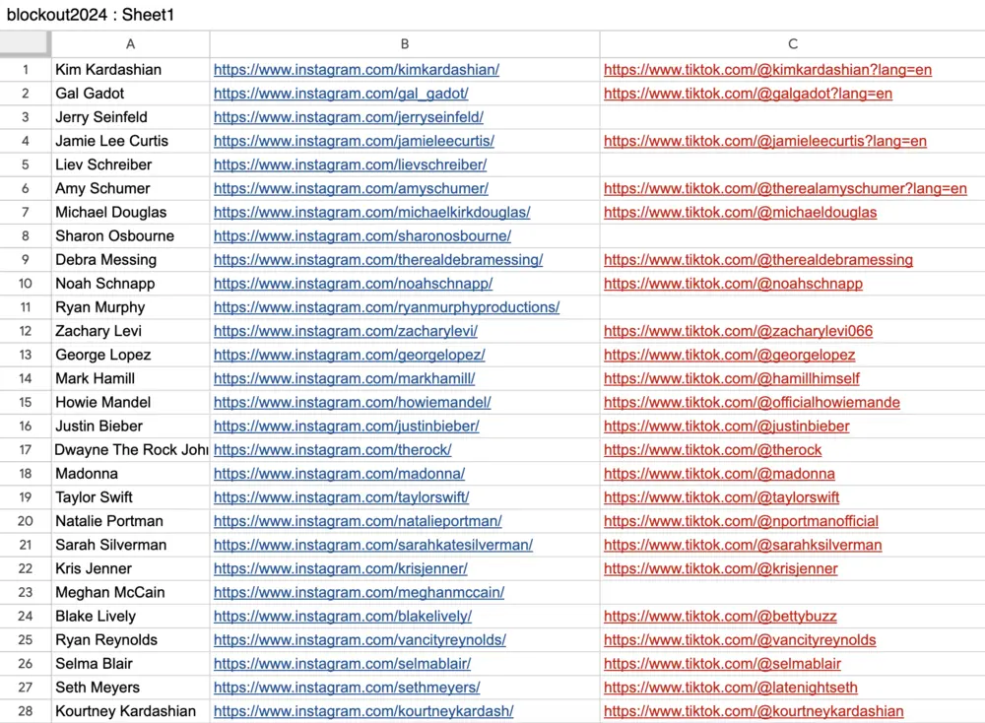Follow Ryan Murphy's Instagram productions link

386,307
